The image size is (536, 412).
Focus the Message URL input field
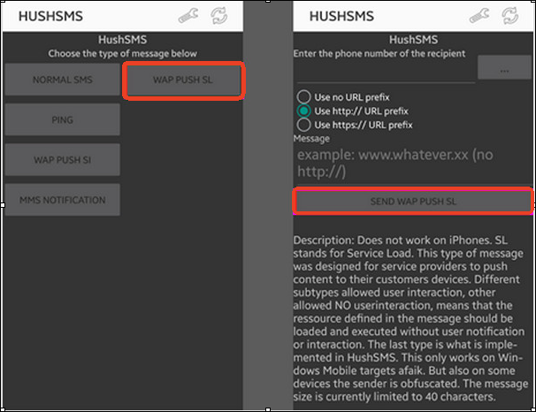click(x=413, y=164)
